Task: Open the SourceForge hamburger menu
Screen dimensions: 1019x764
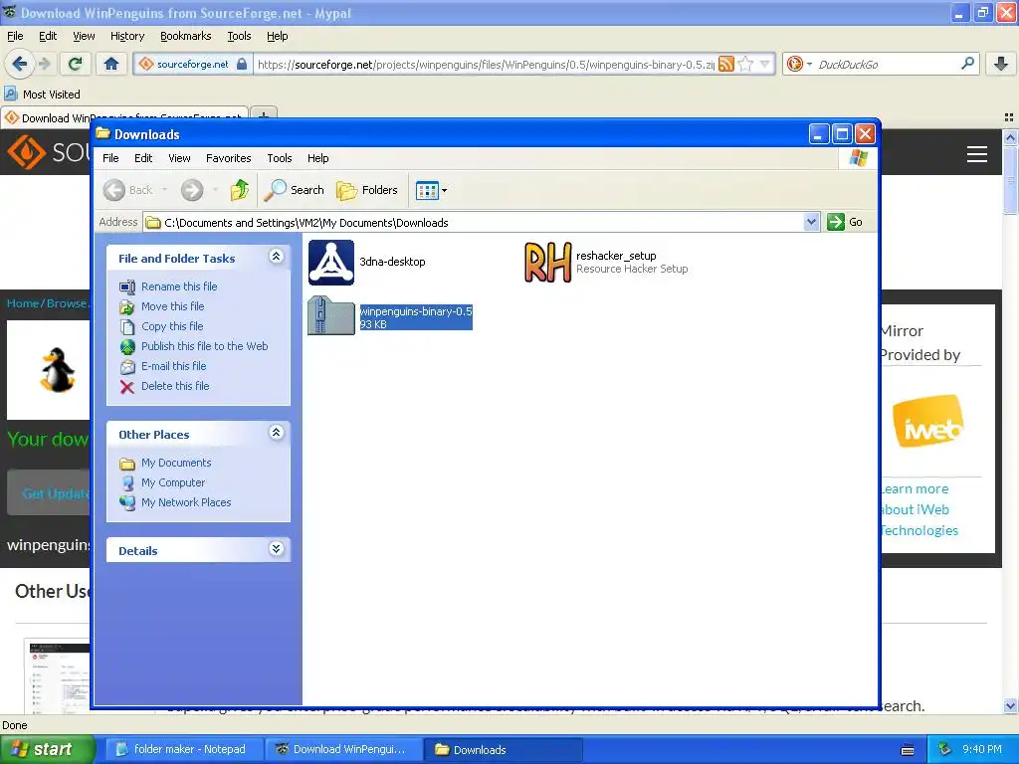Action: (977, 154)
